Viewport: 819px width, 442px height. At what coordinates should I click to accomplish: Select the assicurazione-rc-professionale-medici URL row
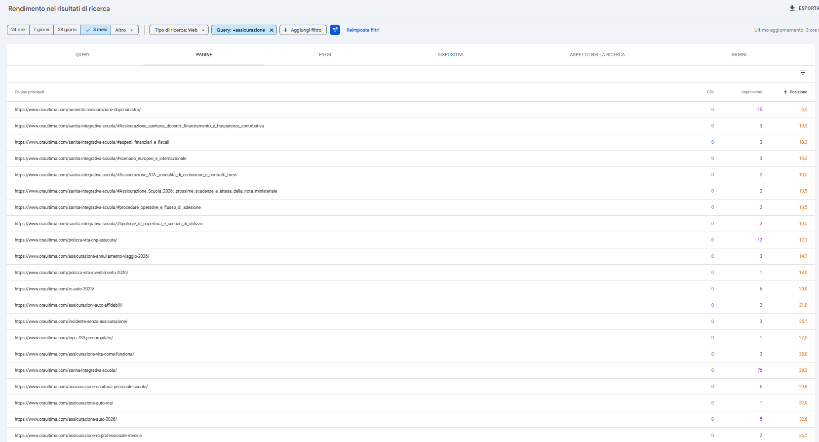[x=411, y=435]
